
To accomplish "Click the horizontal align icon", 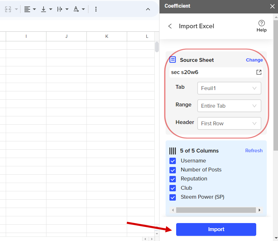I will click(x=27, y=9).
